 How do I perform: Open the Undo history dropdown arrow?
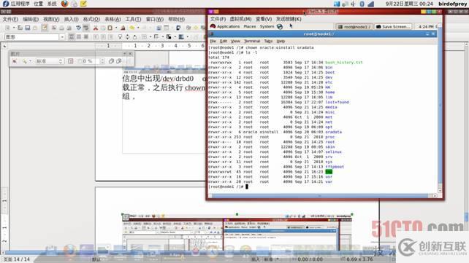[x=138, y=28]
